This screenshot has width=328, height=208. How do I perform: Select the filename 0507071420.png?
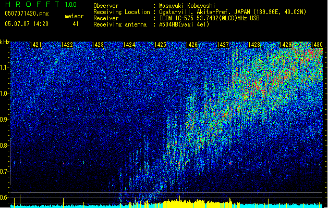tap(27, 14)
